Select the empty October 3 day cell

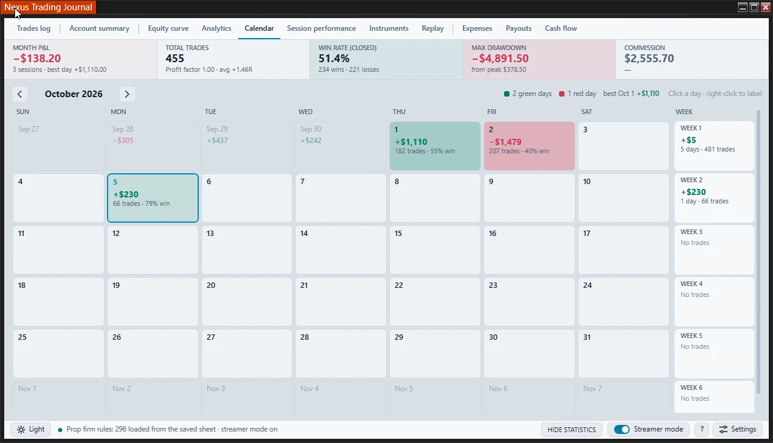pyautogui.click(x=624, y=146)
